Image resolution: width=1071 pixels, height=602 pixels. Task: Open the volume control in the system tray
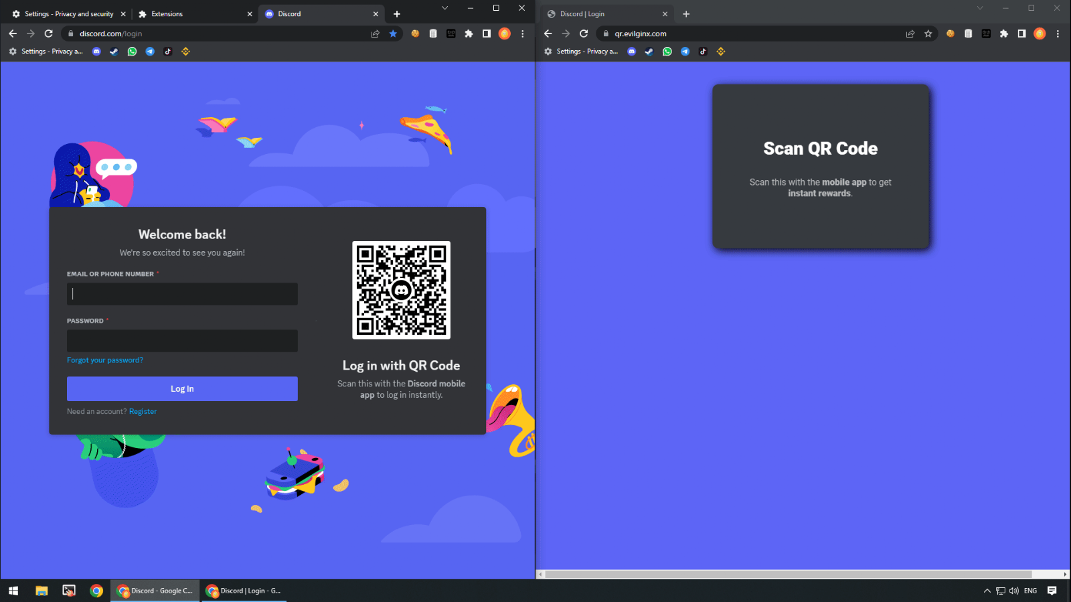click(x=1013, y=591)
